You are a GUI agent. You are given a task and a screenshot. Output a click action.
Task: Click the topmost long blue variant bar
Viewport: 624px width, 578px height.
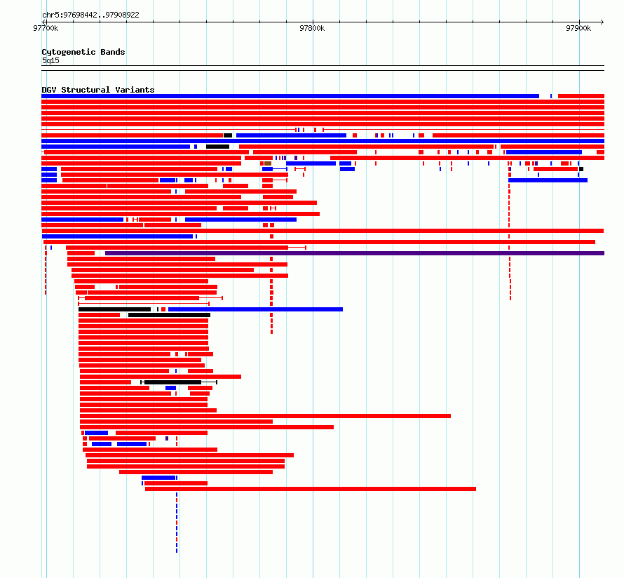[x=290, y=96]
